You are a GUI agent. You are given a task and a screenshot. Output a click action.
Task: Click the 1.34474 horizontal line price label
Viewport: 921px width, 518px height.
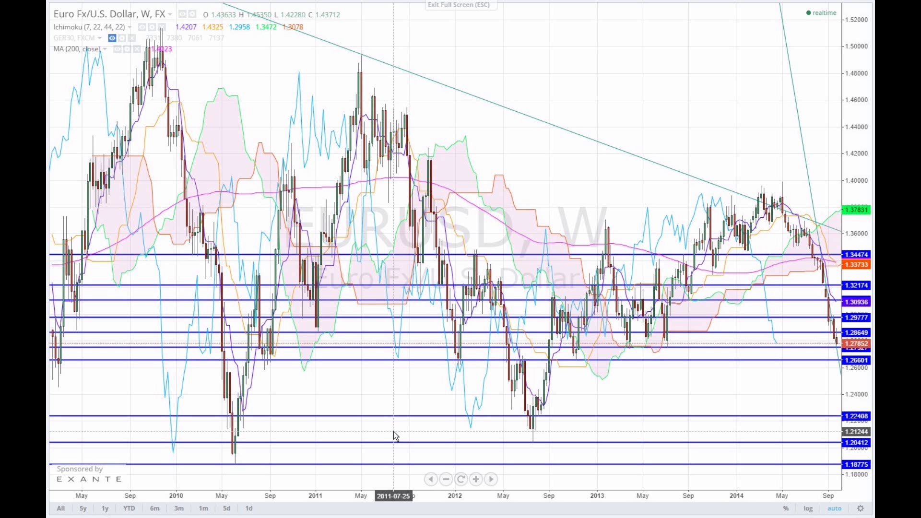point(856,255)
